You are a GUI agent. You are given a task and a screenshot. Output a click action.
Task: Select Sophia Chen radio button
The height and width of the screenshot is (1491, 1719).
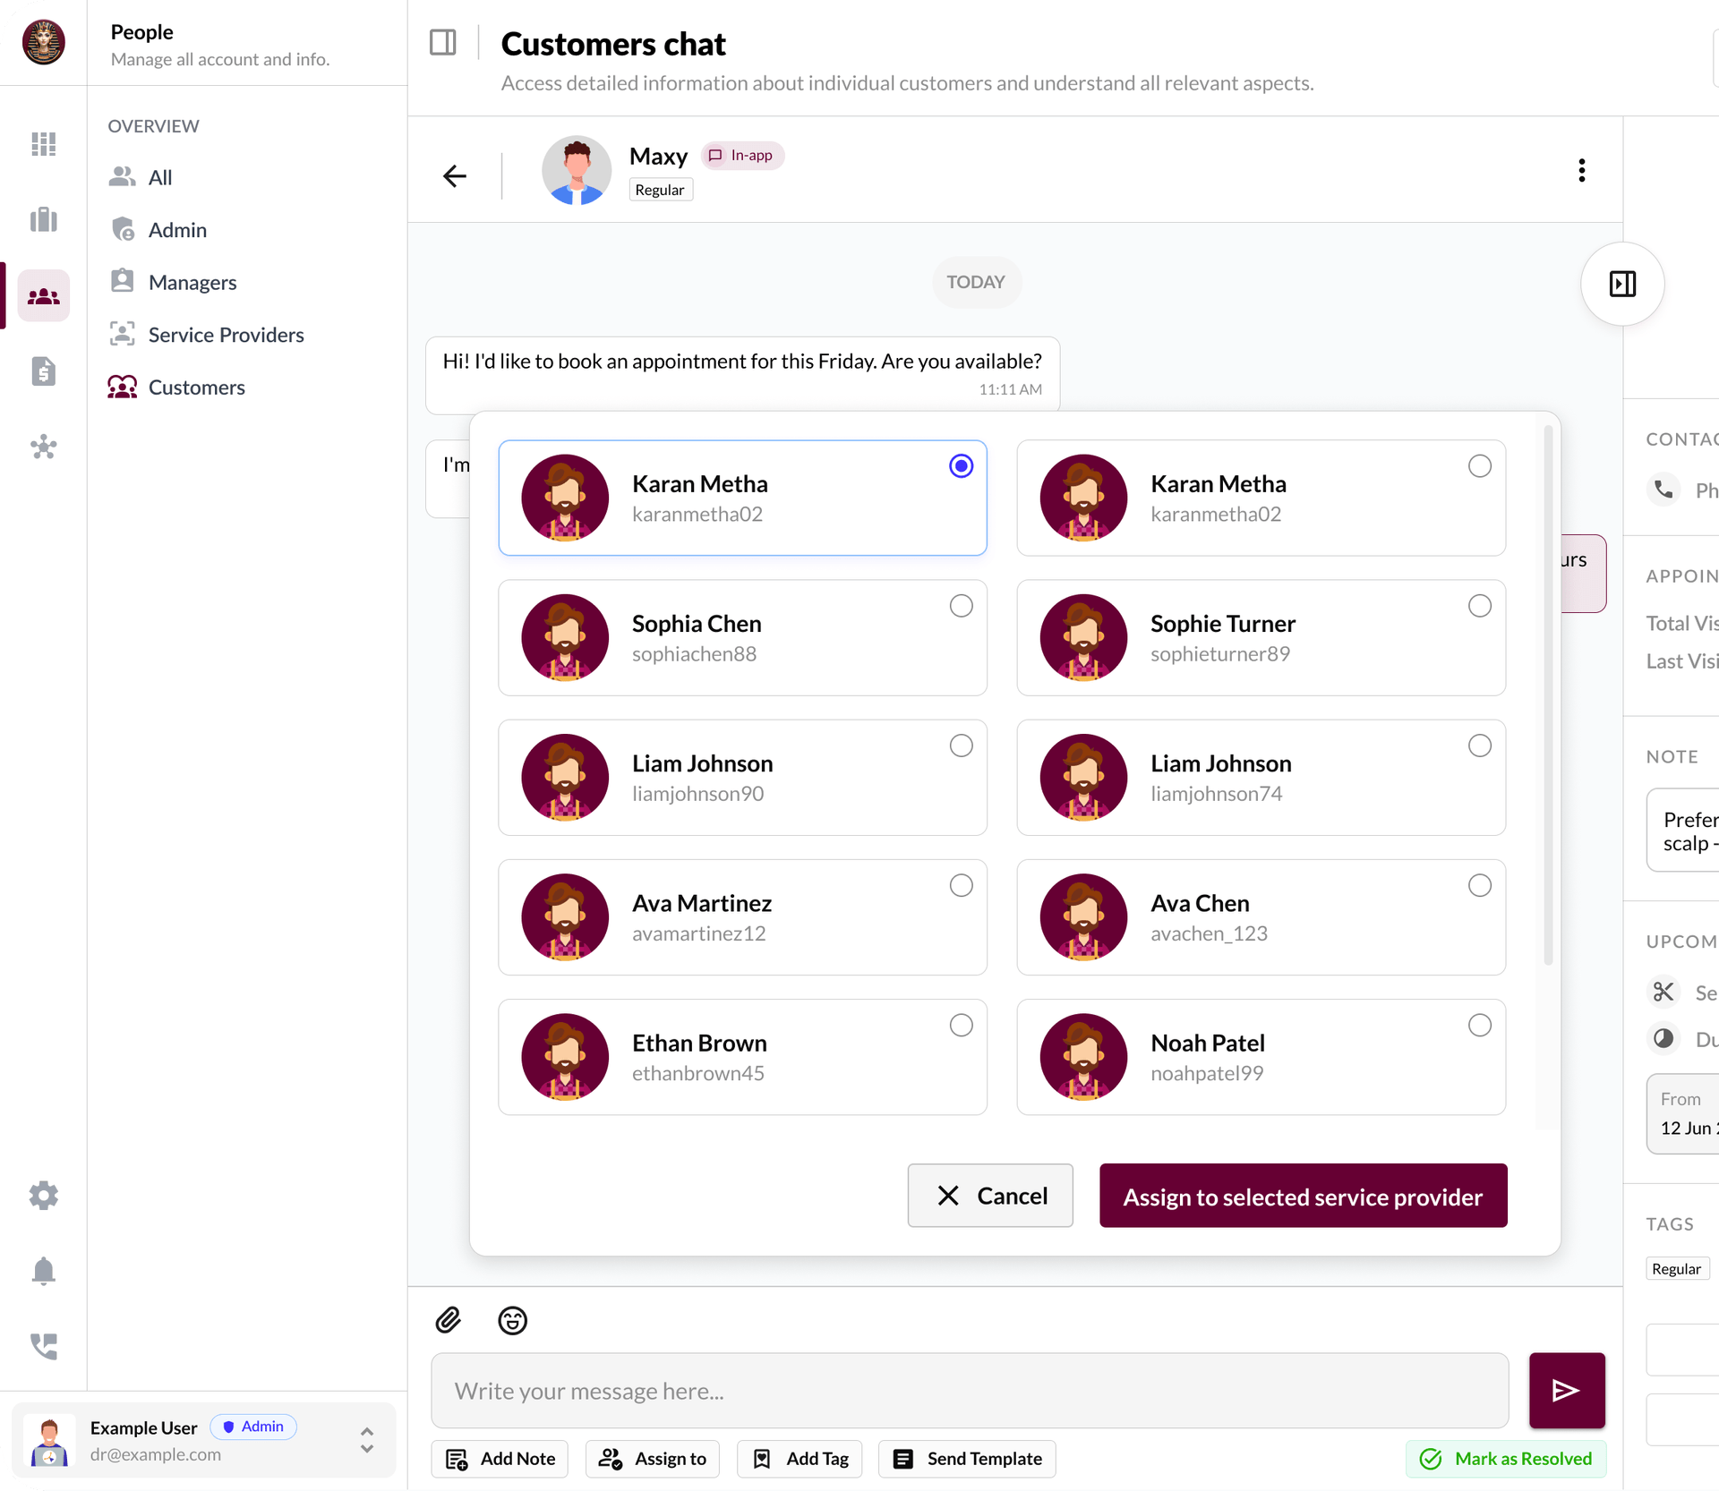961,606
